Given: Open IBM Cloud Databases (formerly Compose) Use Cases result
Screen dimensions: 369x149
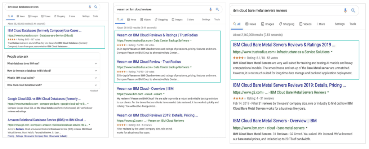Looking at the screenshot, I should pos(44,30).
